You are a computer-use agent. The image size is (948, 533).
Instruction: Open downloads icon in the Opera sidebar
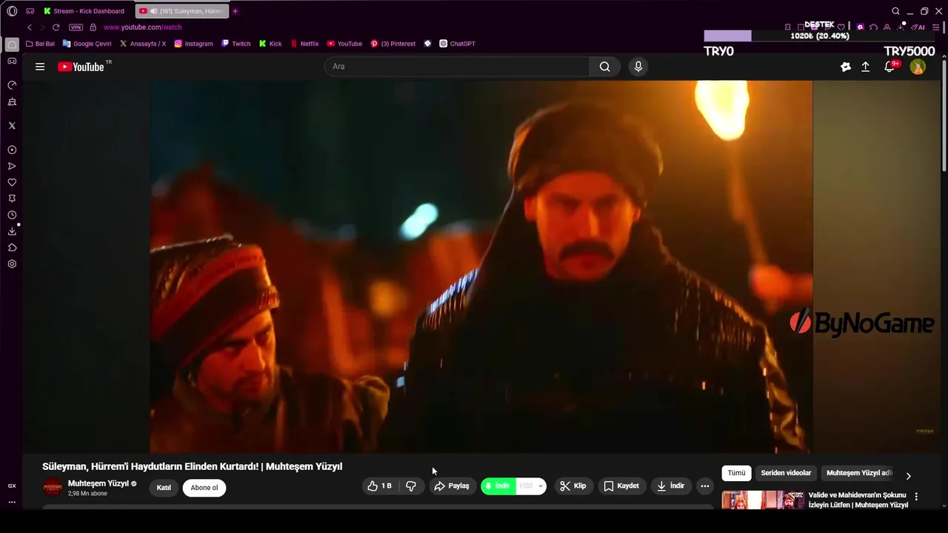pyautogui.click(x=12, y=231)
